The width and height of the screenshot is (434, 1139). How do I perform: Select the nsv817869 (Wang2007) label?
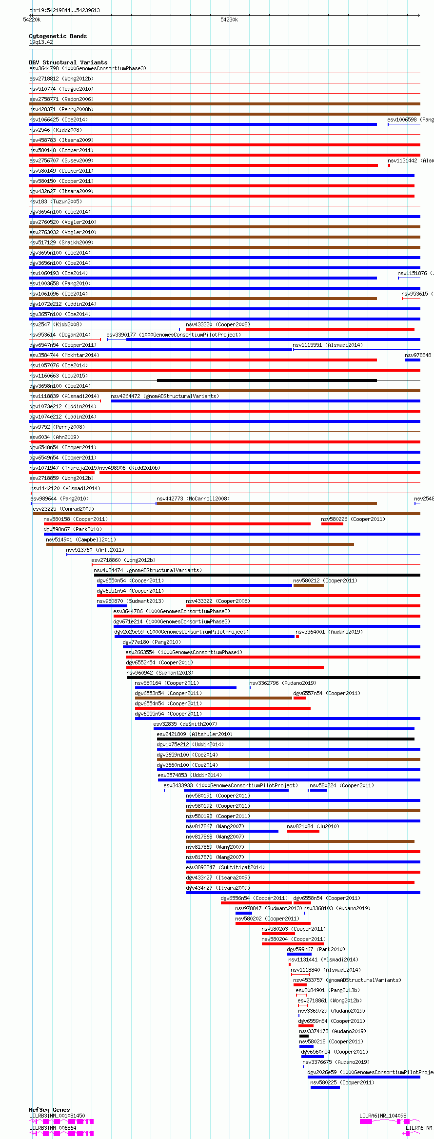tap(215, 847)
